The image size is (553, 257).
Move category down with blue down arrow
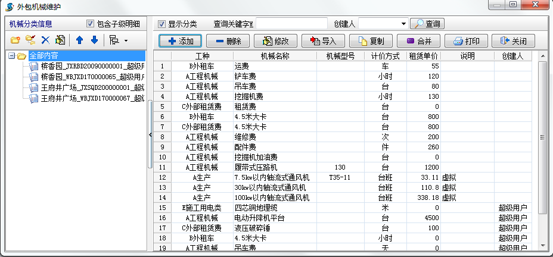coord(94,40)
